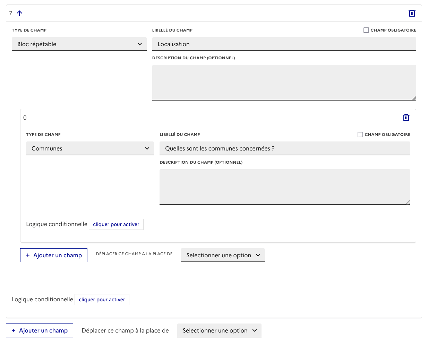Click resize handle of Communes description textarea
The image size is (428, 345).
click(x=408, y=202)
